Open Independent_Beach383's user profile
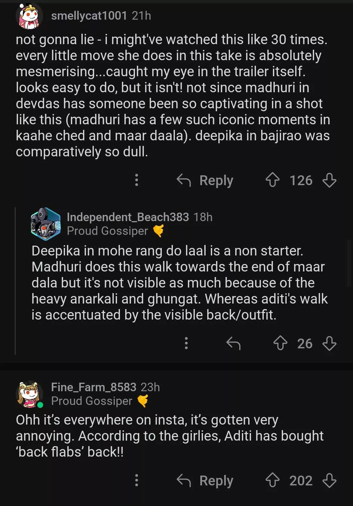Screen dimensions: 353x506 pos(128,217)
